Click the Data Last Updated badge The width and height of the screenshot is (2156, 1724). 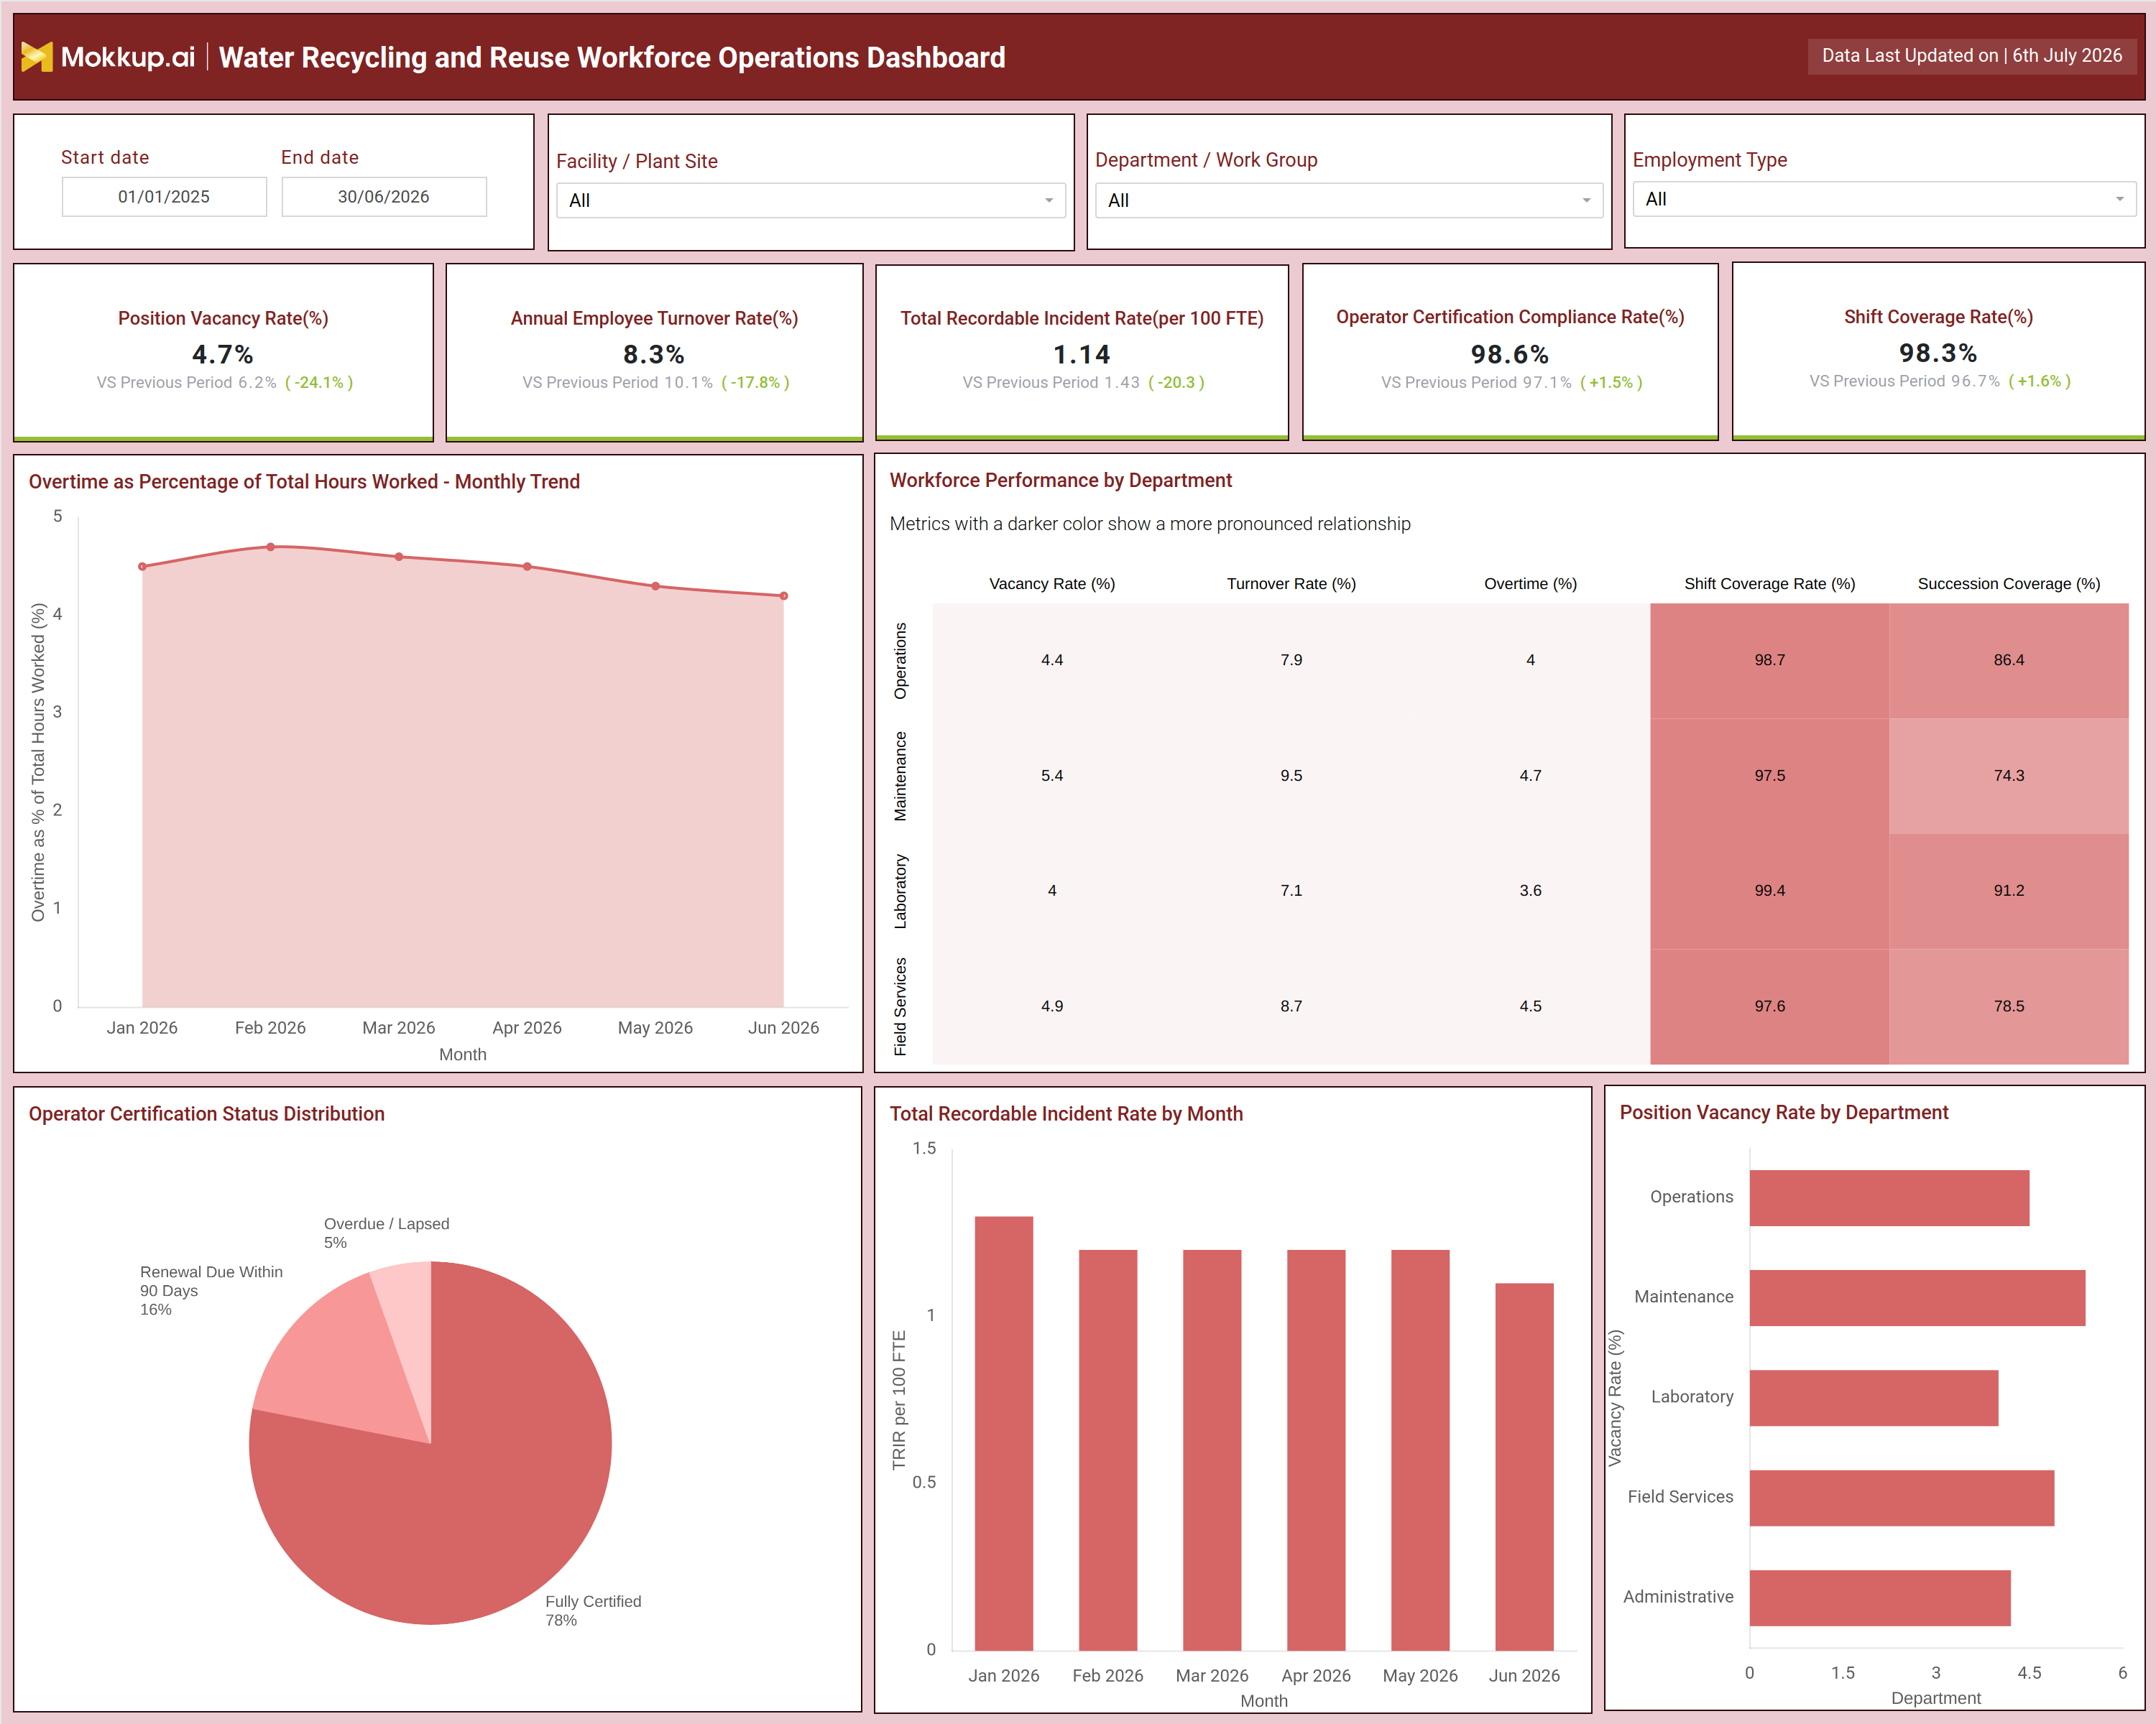point(1971,56)
